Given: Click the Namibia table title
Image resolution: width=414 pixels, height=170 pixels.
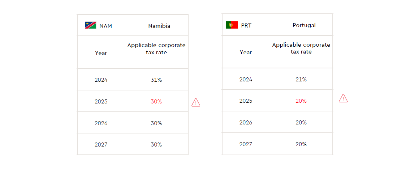Looking at the screenshot, I should pos(159,26).
